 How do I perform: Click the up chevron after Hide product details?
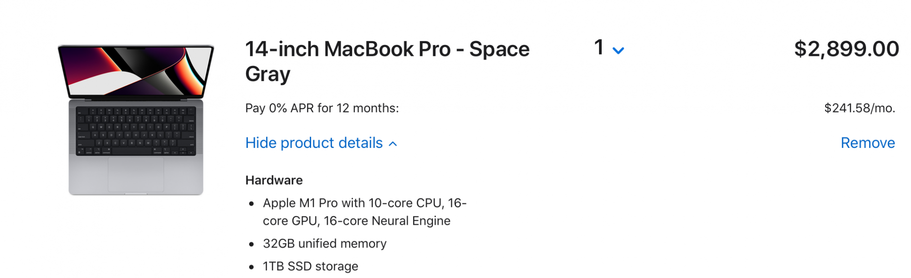click(x=393, y=144)
